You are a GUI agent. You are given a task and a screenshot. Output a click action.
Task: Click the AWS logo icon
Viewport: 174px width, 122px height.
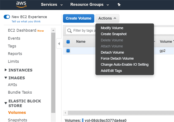click(x=21, y=4)
